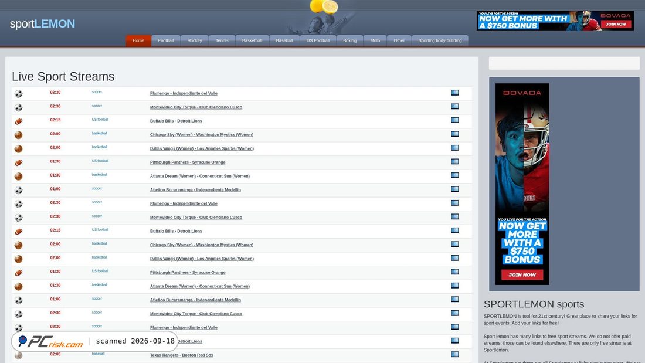
Task: Click the stream icon in the second Atletico Bucaramanga row
Action: 454,299
